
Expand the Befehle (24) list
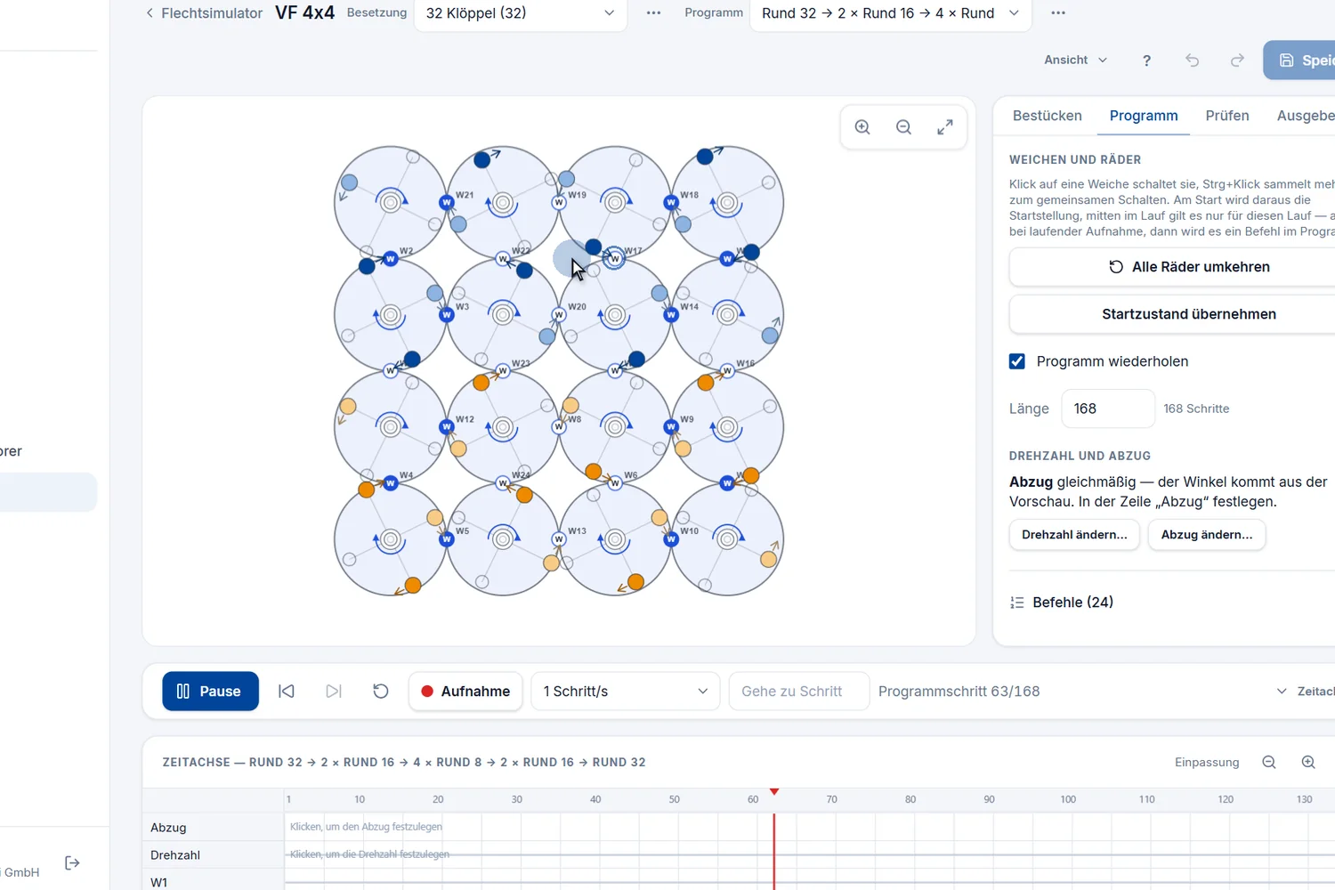1073,603
